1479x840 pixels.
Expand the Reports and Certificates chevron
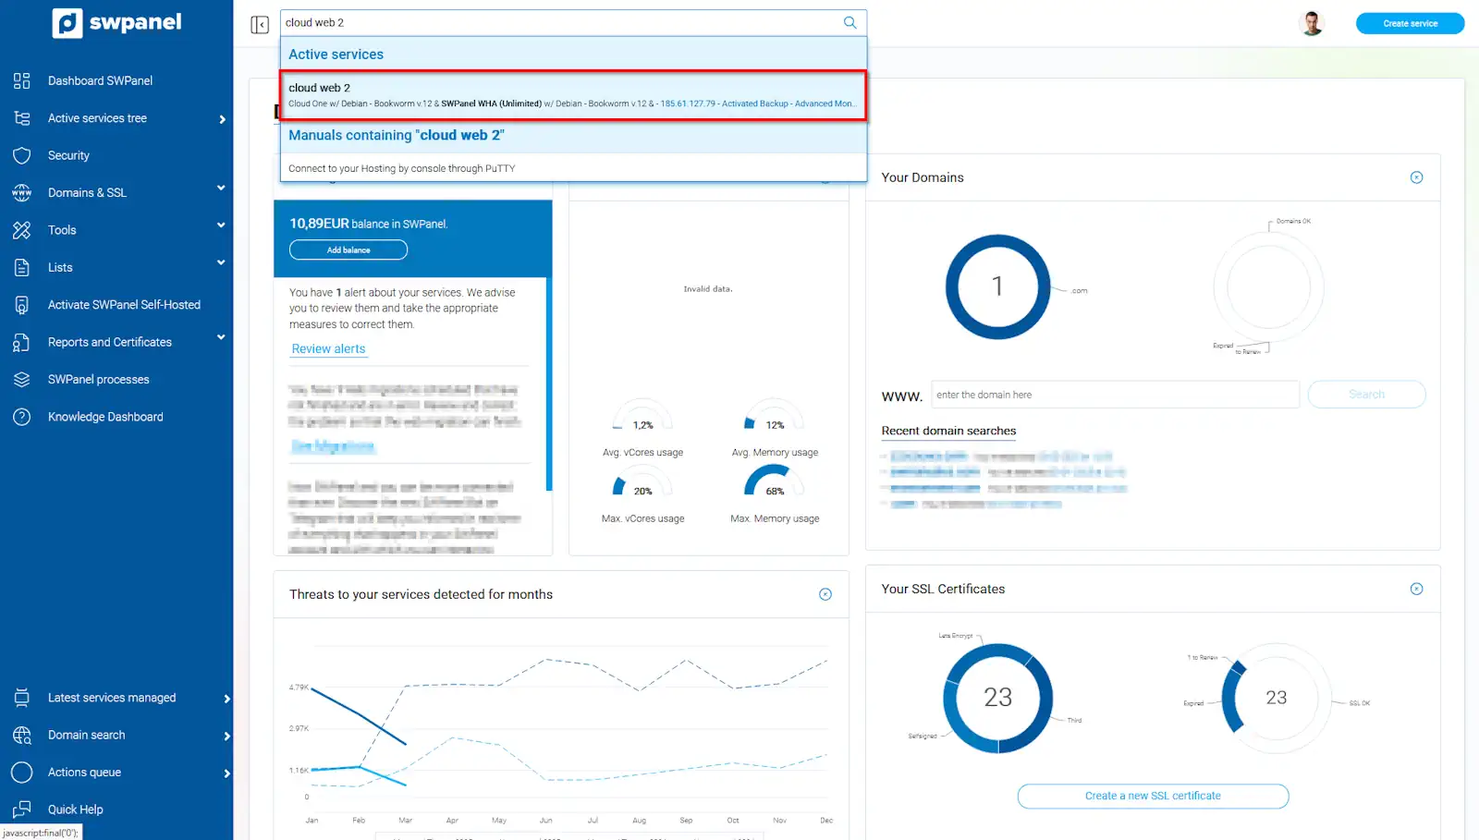221,337
